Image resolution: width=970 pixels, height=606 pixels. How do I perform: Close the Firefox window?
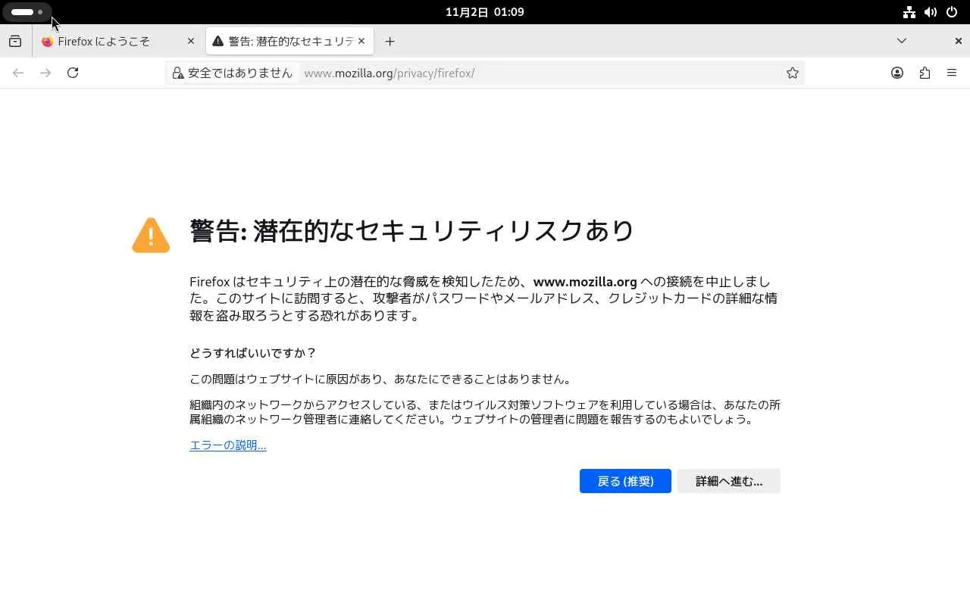[958, 41]
